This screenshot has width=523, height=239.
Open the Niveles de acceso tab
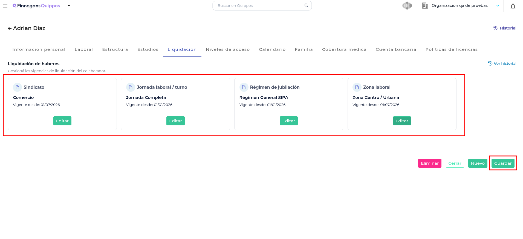pos(228,49)
